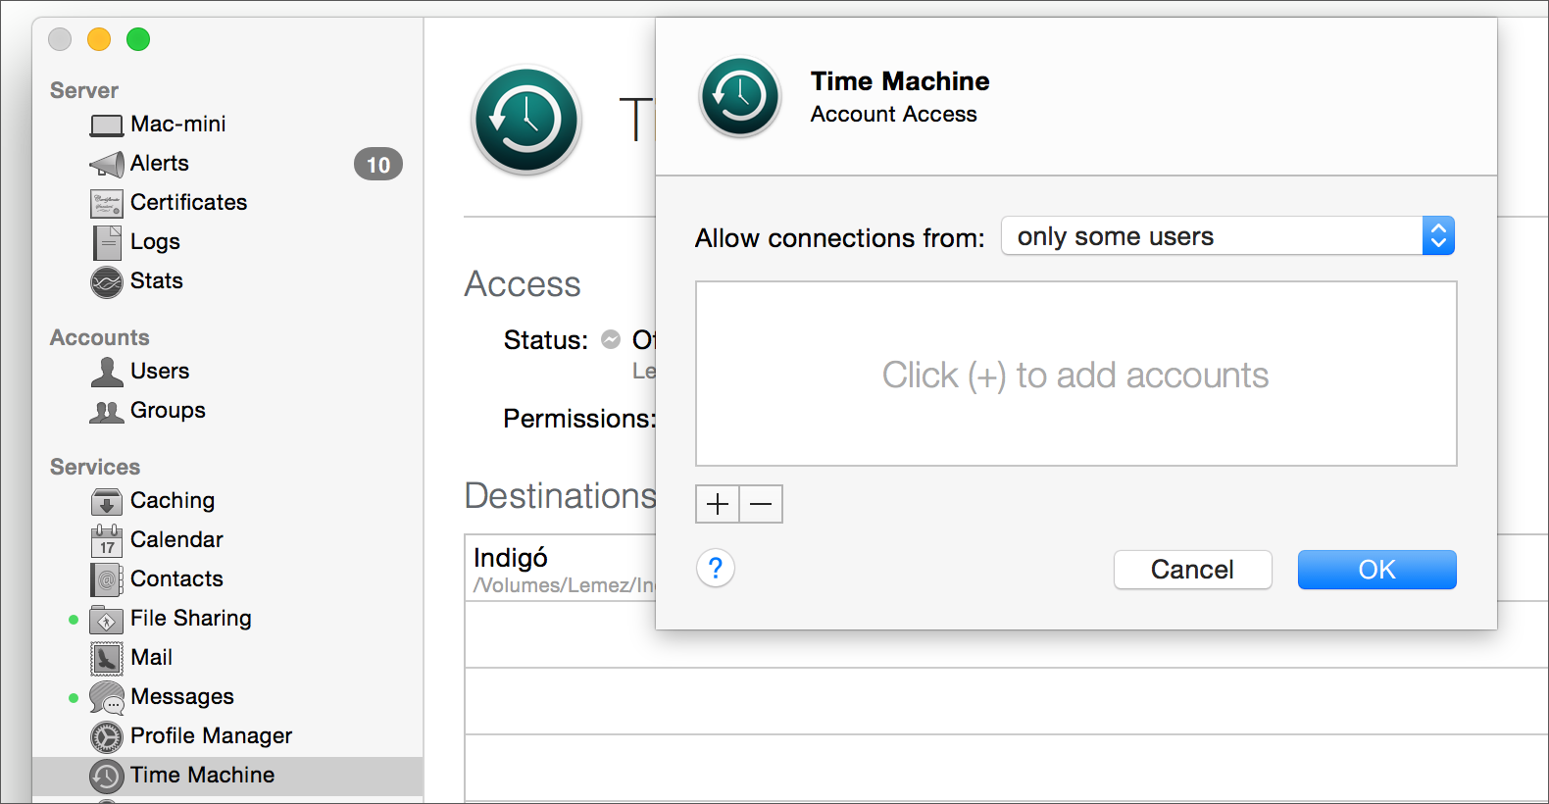Viewport: 1549px width, 804px height.
Task: Click the Access heading
Action: coord(523,284)
